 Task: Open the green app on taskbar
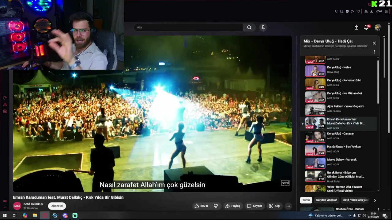(75, 215)
